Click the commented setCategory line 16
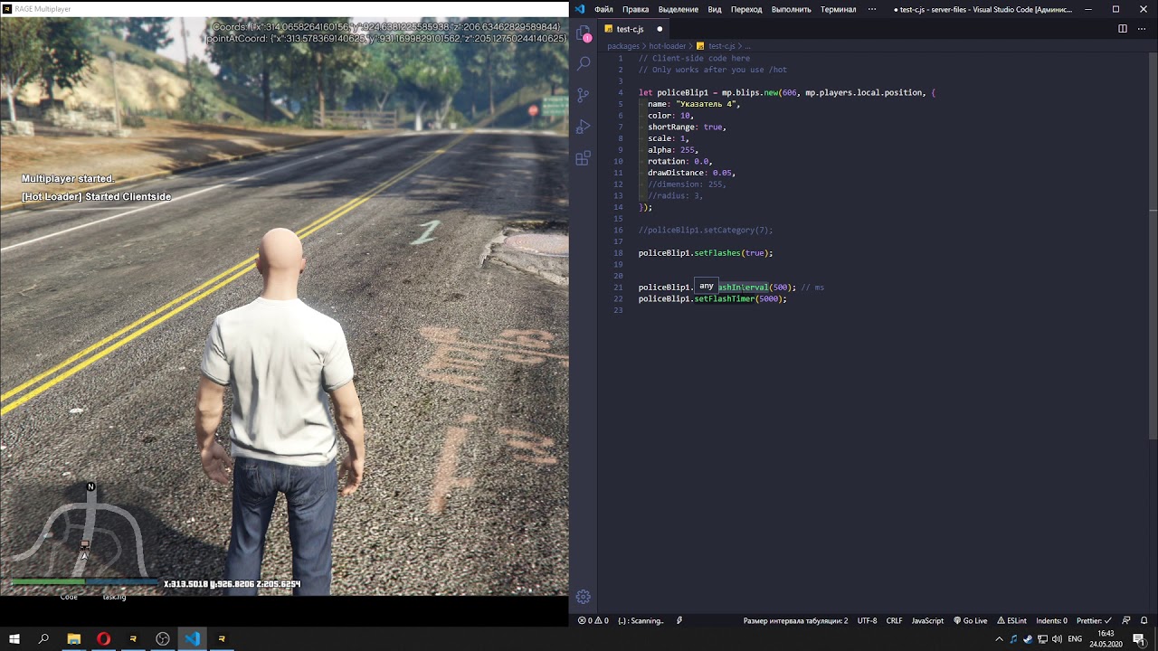Screen dimensions: 1158x651 (x=706, y=231)
